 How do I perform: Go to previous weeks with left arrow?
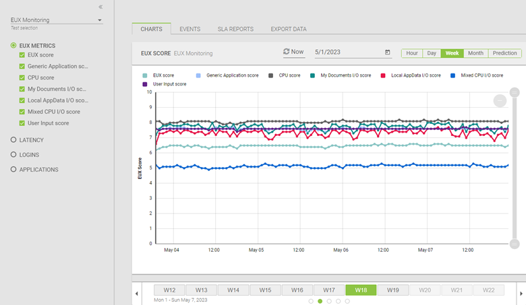[x=138, y=294]
